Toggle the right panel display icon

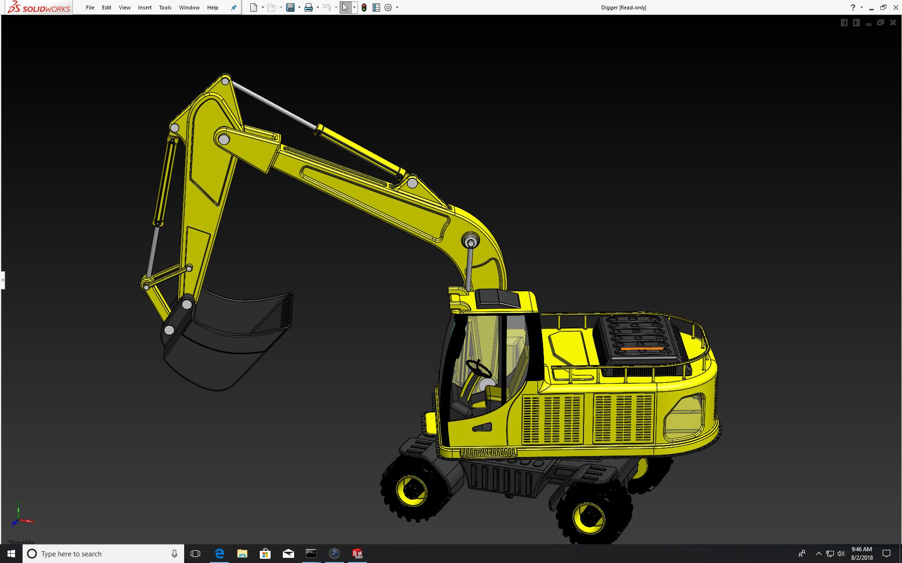[x=856, y=23]
